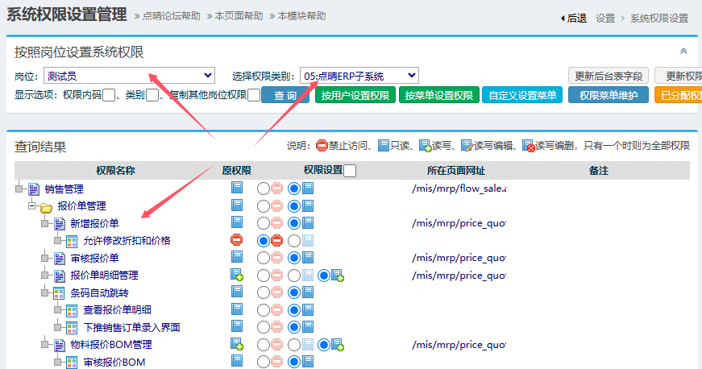Click 物料报价BOM管理 document icon
702x369 pixels.
pos(59,345)
